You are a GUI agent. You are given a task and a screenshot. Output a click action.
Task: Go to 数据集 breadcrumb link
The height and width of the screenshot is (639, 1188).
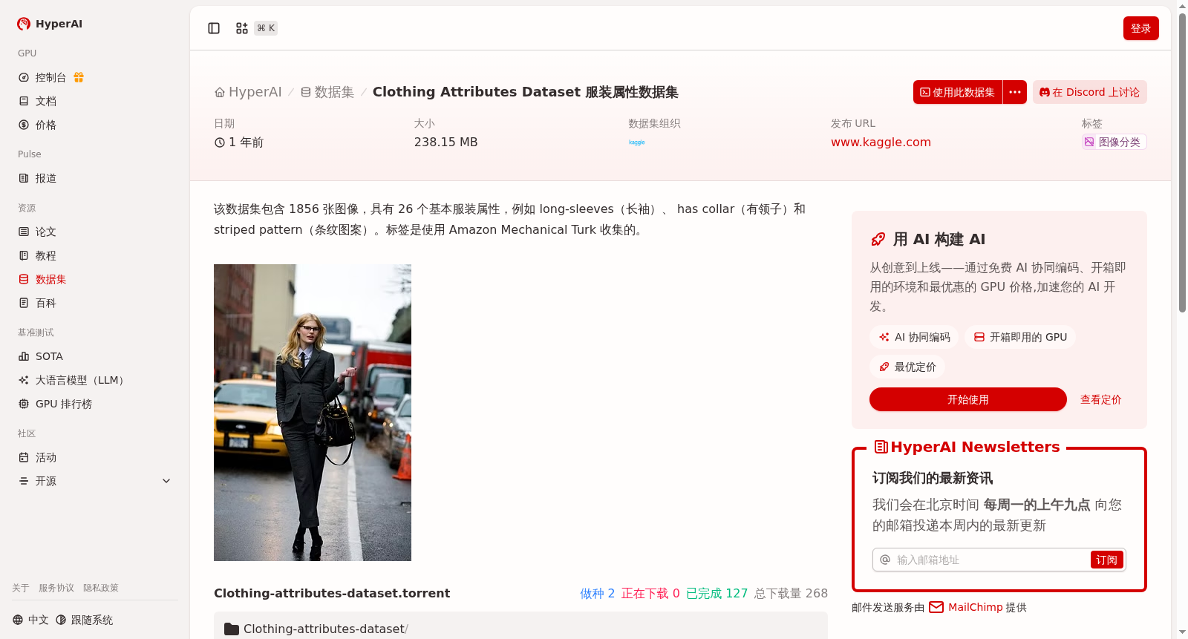pyautogui.click(x=327, y=92)
